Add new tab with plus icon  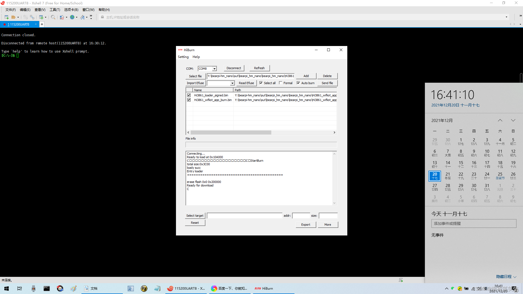(42, 24)
